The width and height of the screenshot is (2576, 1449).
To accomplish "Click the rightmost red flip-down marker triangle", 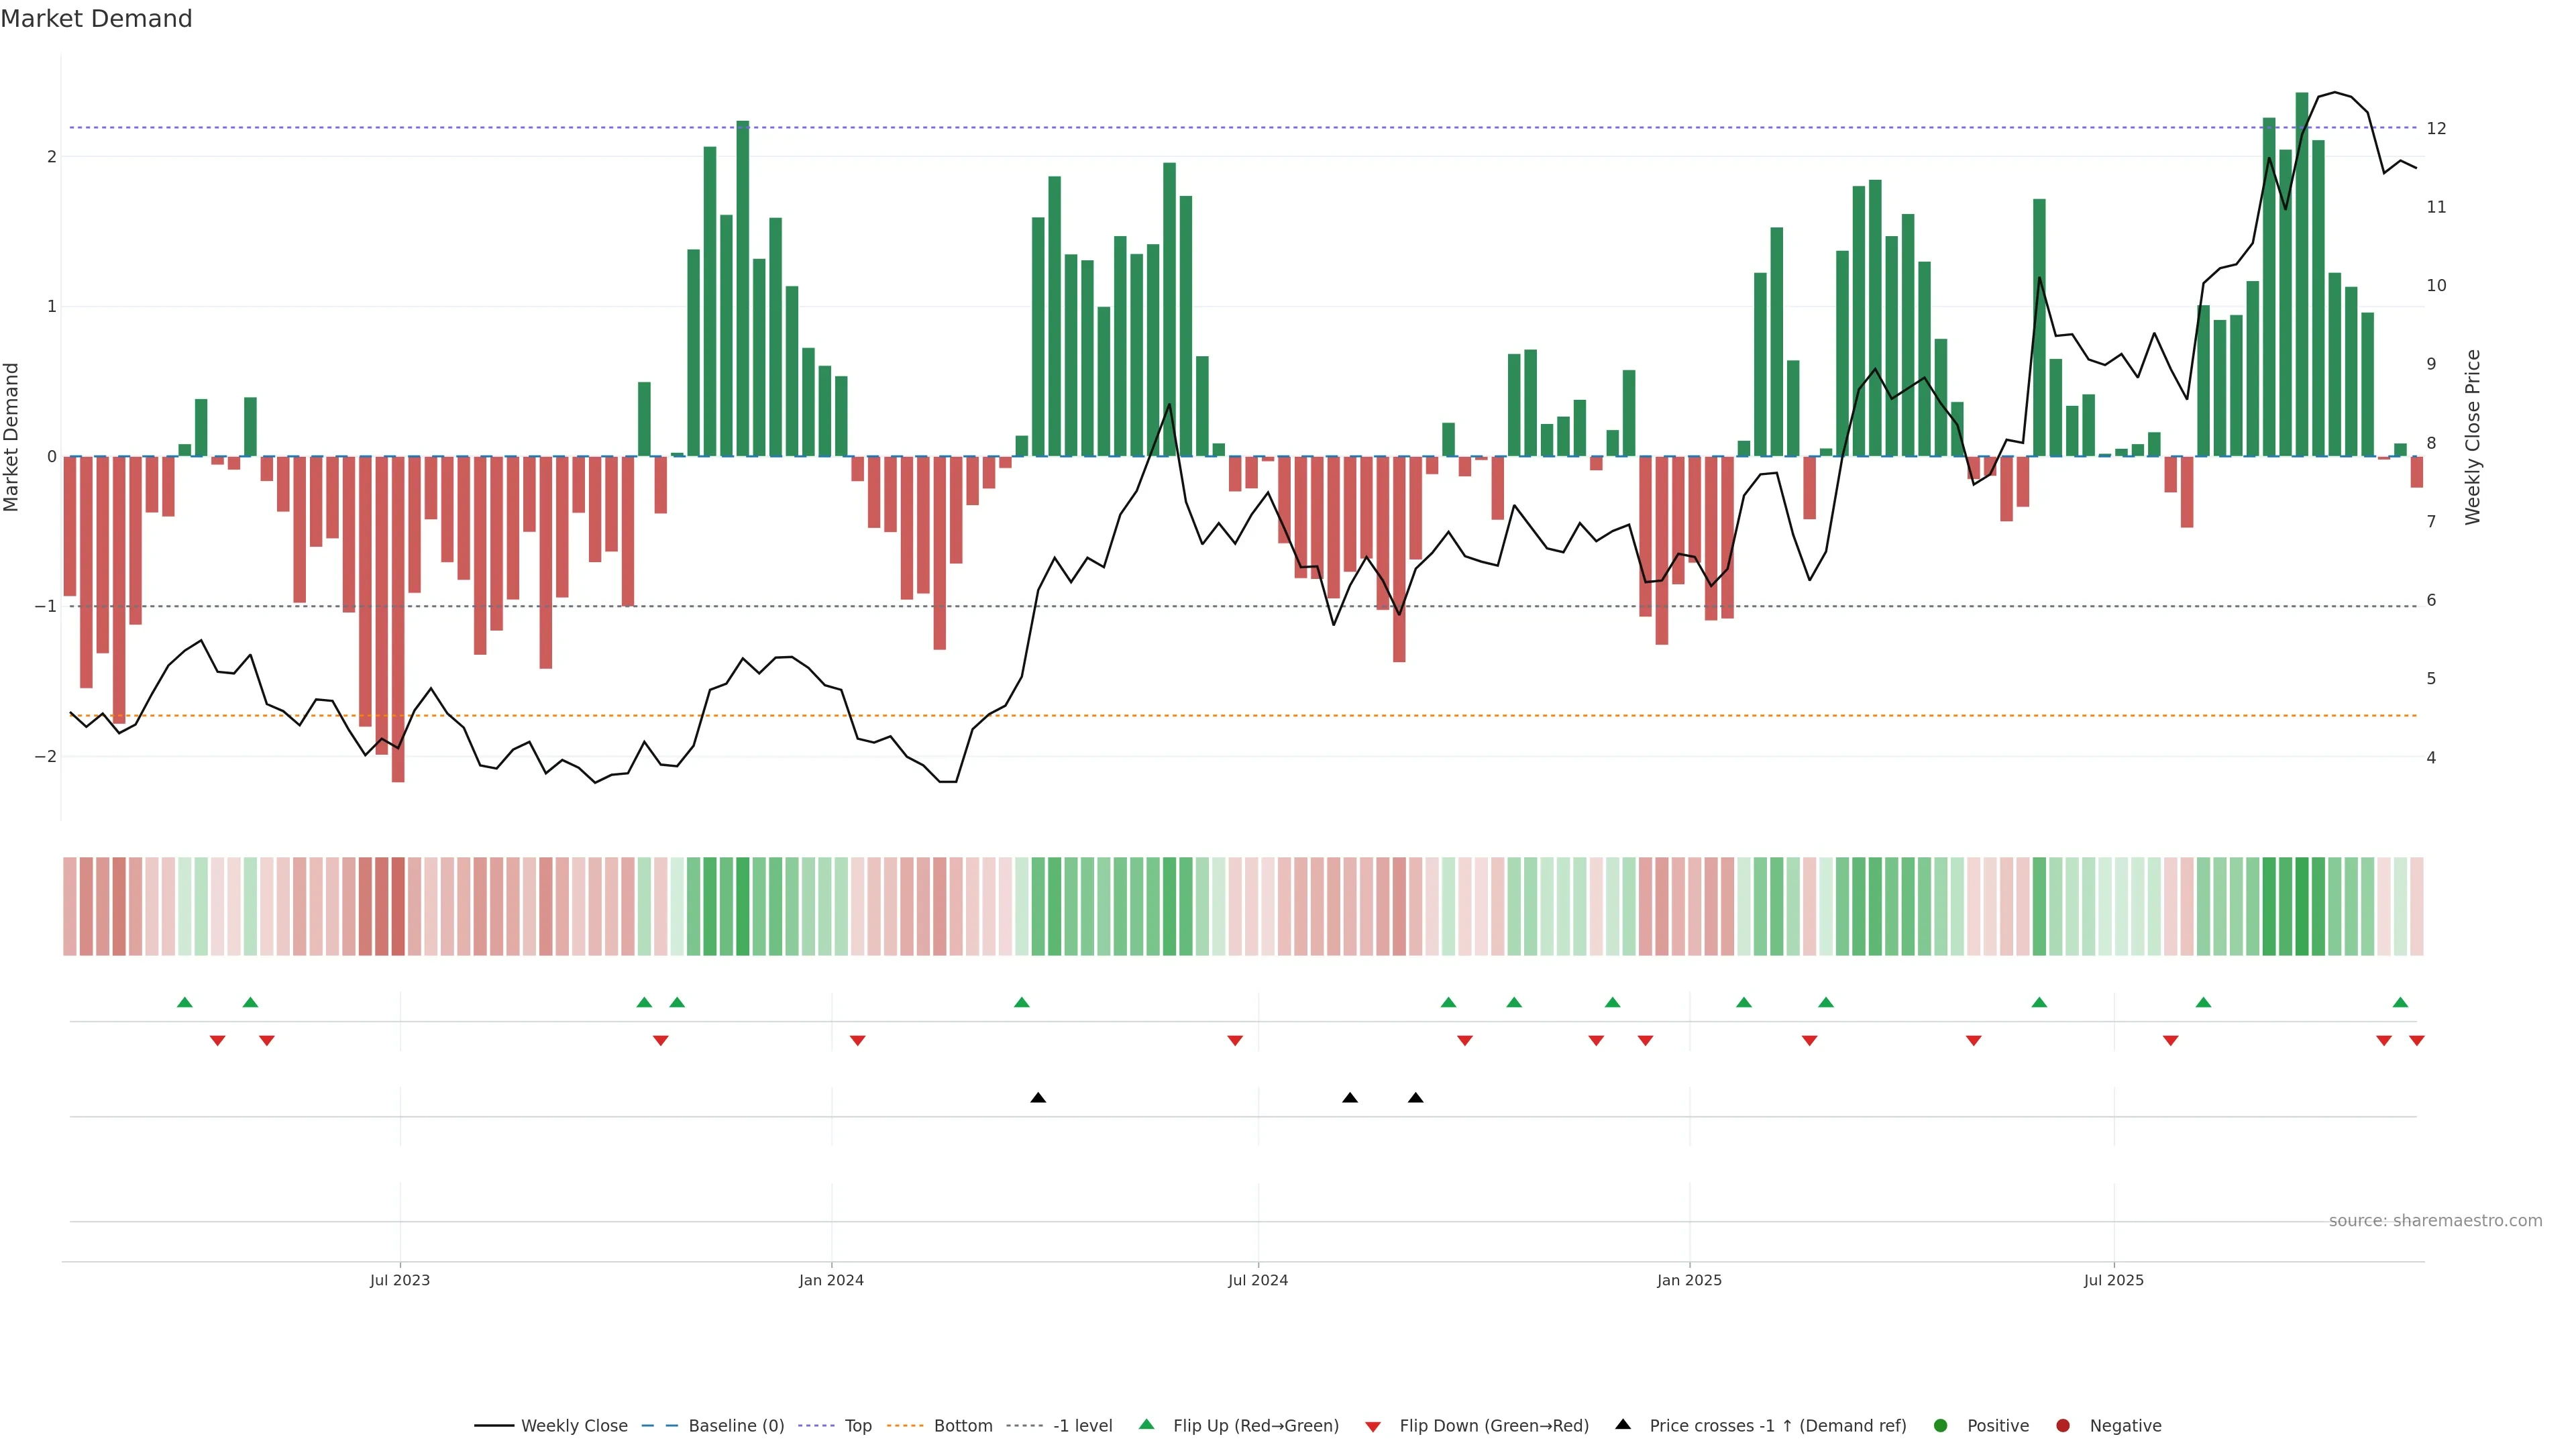I will click(x=2417, y=1041).
